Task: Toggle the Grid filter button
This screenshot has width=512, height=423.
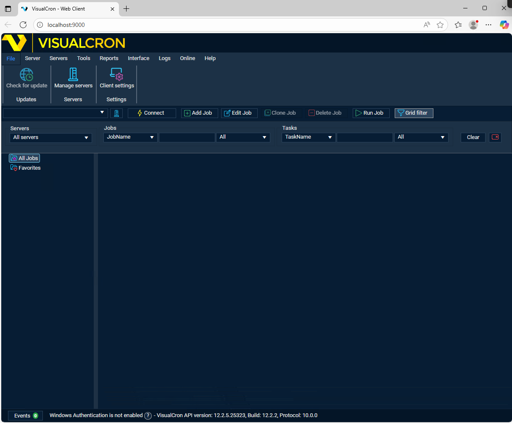Action: 414,113
